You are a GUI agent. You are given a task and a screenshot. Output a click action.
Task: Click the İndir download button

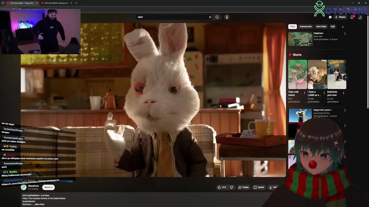(273, 187)
